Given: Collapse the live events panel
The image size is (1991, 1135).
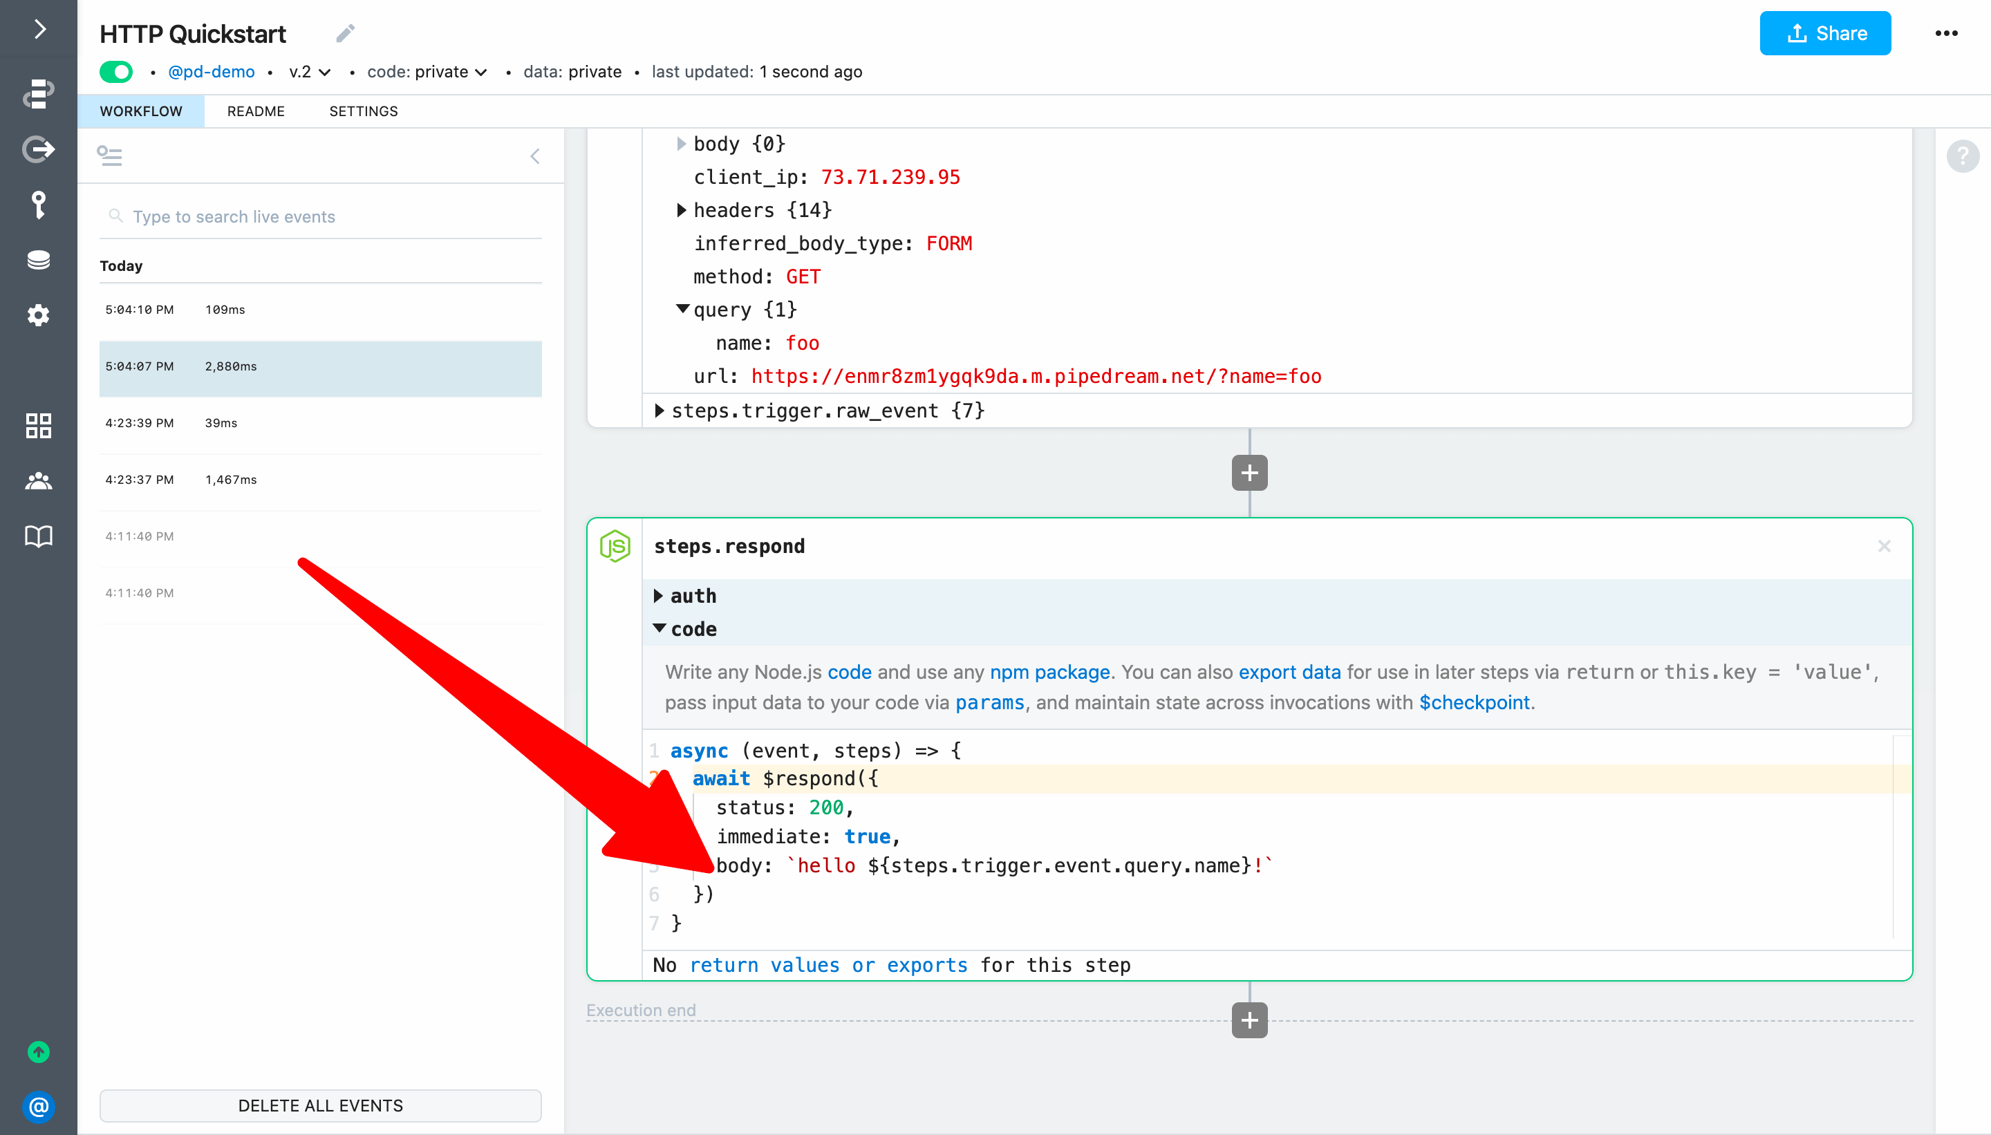Looking at the screenshot, I should 535,156.
